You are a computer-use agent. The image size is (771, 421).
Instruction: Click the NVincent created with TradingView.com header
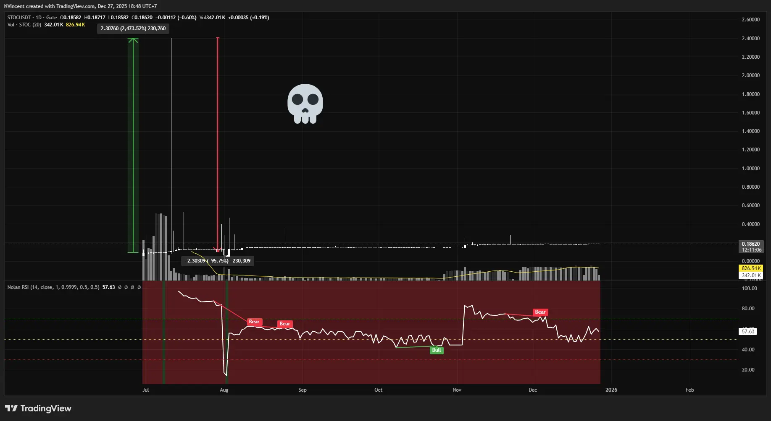(x=81, y=6)
